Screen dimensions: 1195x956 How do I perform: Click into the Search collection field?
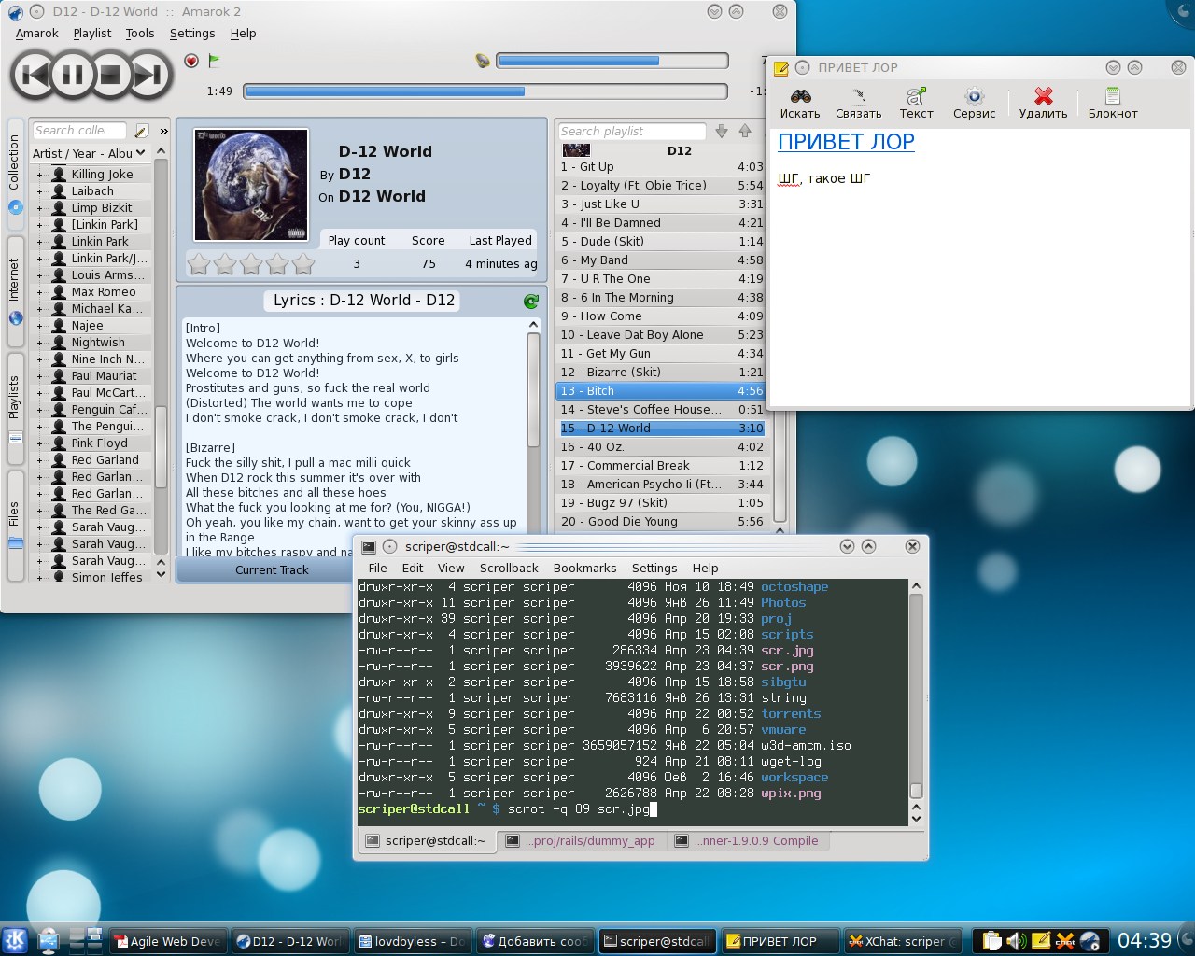[x=81, y=131]
